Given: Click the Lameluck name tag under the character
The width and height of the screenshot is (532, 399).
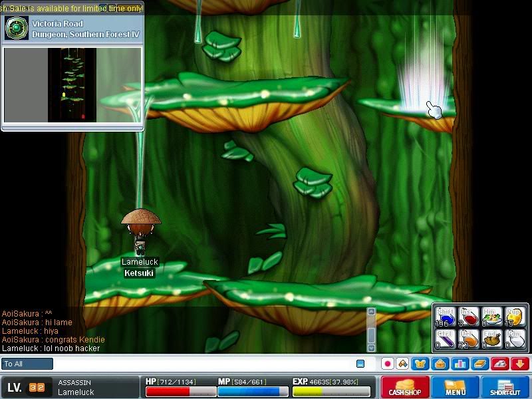Looking at the screenshot, I should coord(140,261).
